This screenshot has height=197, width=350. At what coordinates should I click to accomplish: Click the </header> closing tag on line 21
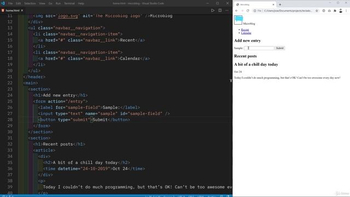[34, 77]
